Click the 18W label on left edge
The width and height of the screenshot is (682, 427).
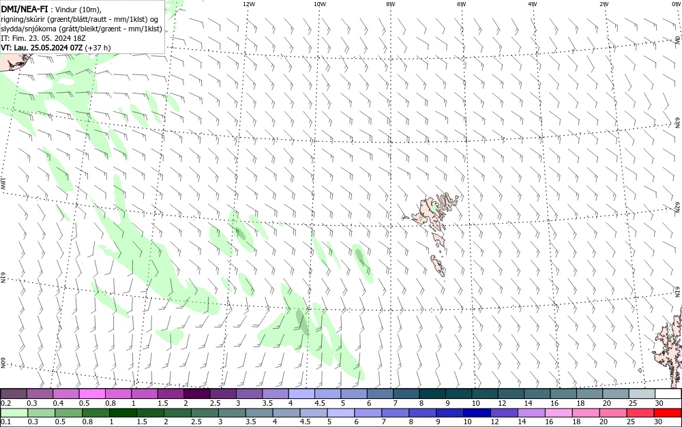pyautogui.click(x=3, y=183)
